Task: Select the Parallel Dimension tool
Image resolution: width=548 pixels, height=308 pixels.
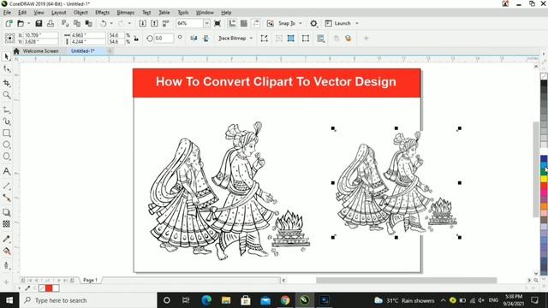Action: point(6,187)
